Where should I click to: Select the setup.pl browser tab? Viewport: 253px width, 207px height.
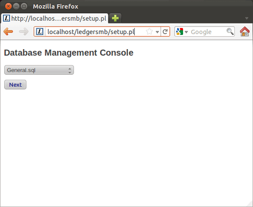pyautogui.click(x=55, y=18)
